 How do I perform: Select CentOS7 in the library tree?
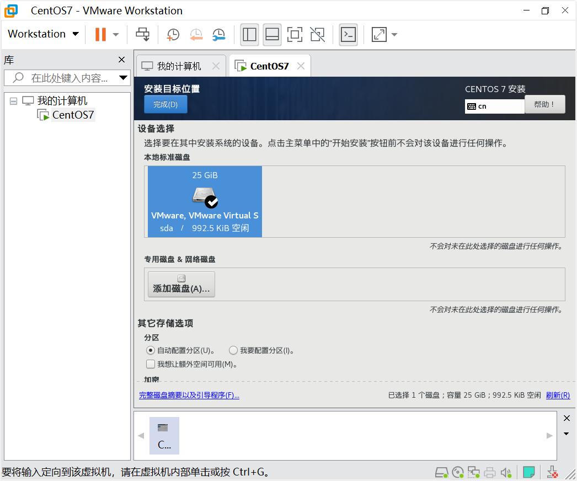pyautogui.click(x=73, y=115)
